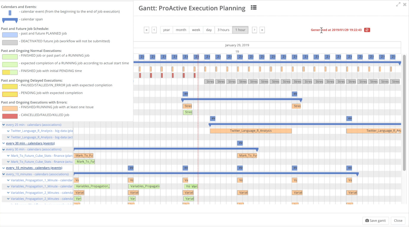Go to next period with single-right arrow

pyautogui.click(x=254, y=30)
